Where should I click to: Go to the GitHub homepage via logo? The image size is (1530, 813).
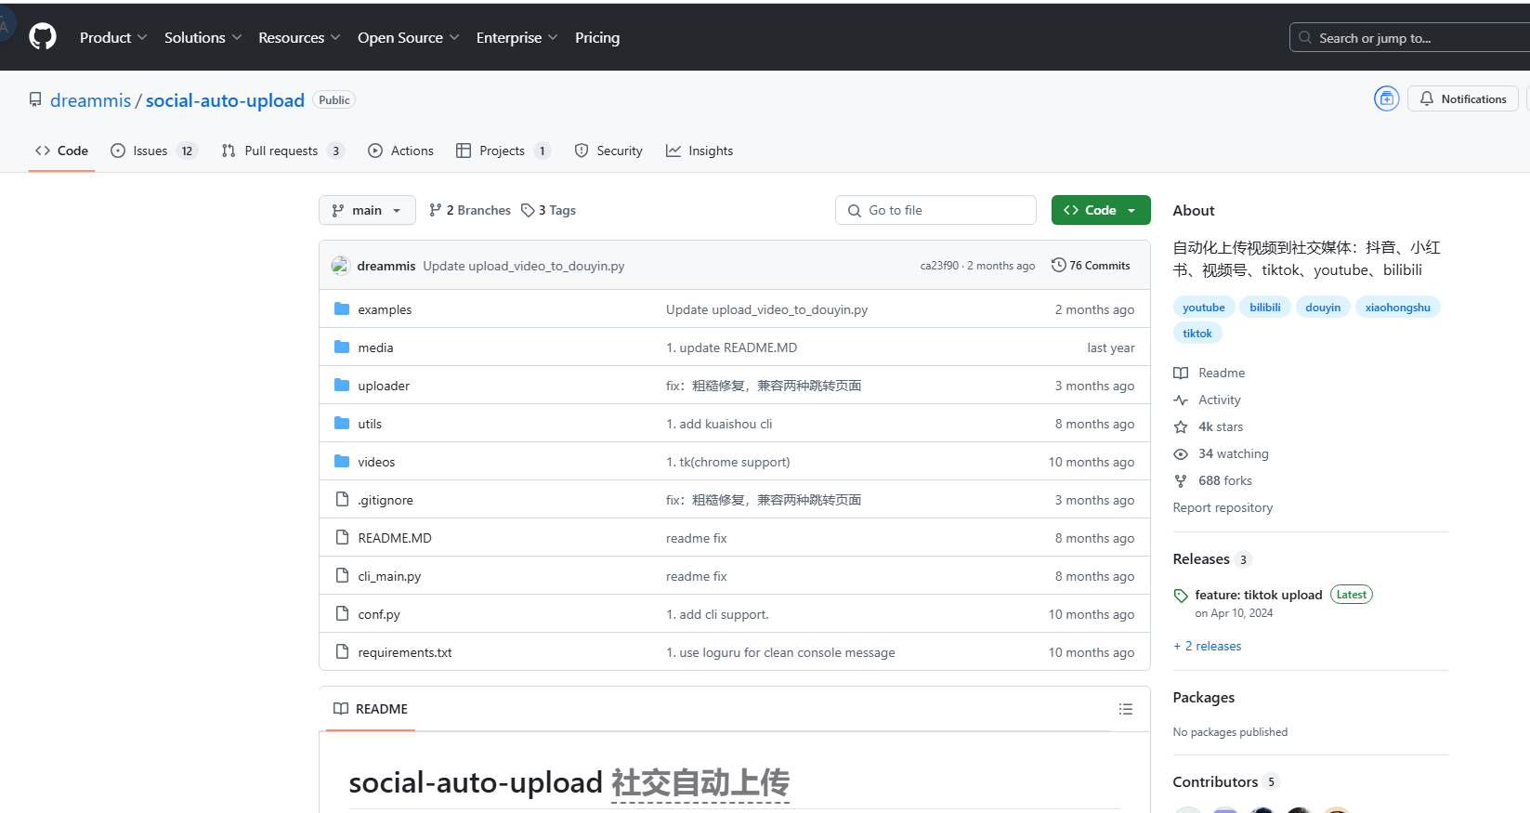(x=43, y=37)
